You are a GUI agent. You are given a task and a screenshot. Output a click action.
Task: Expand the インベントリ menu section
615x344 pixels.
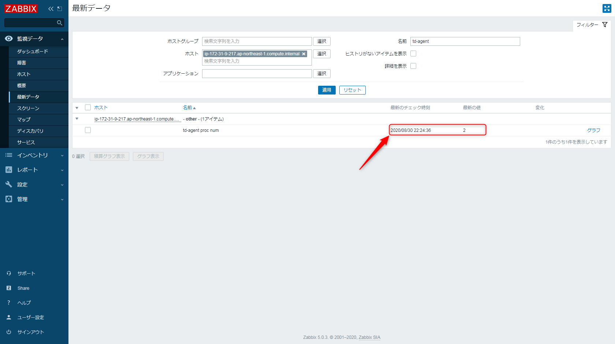[62, 156]
